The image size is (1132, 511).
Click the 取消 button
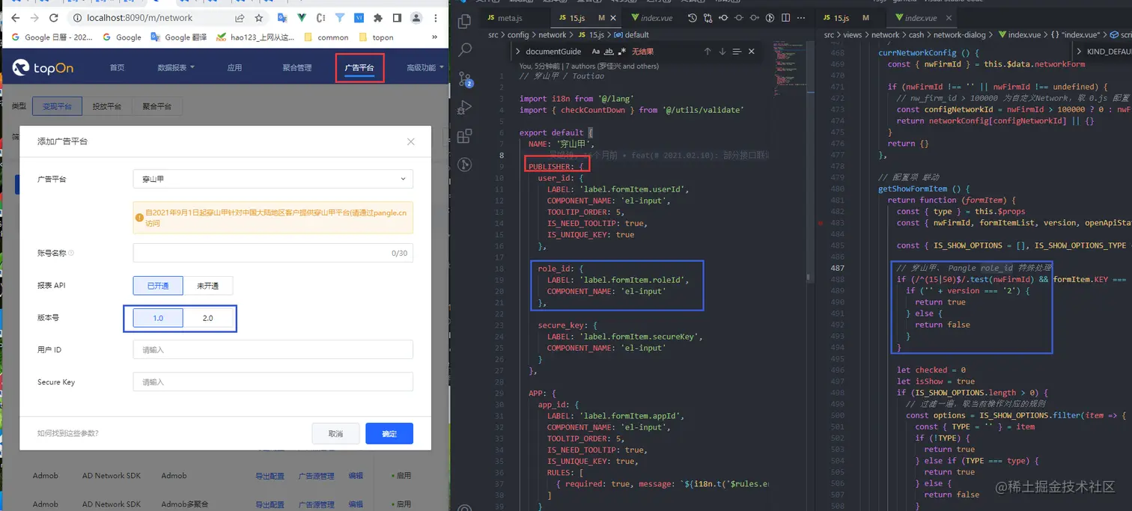(335, 433)
